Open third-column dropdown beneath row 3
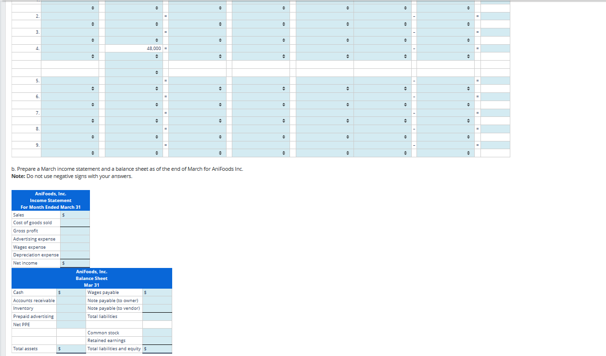The width and height of the screenshot is (606, 356). 198,40
